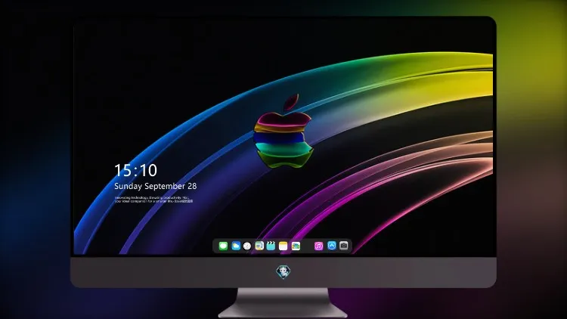The image size is (567, 319).
Task: Click the first line of small tagline text
Action: (152, 198)
